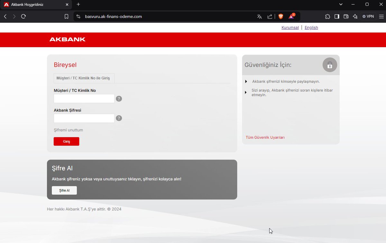Screen dimensions: 386x243
Task: Click the browser forward arrow
Action: click(x=14, y=16)
